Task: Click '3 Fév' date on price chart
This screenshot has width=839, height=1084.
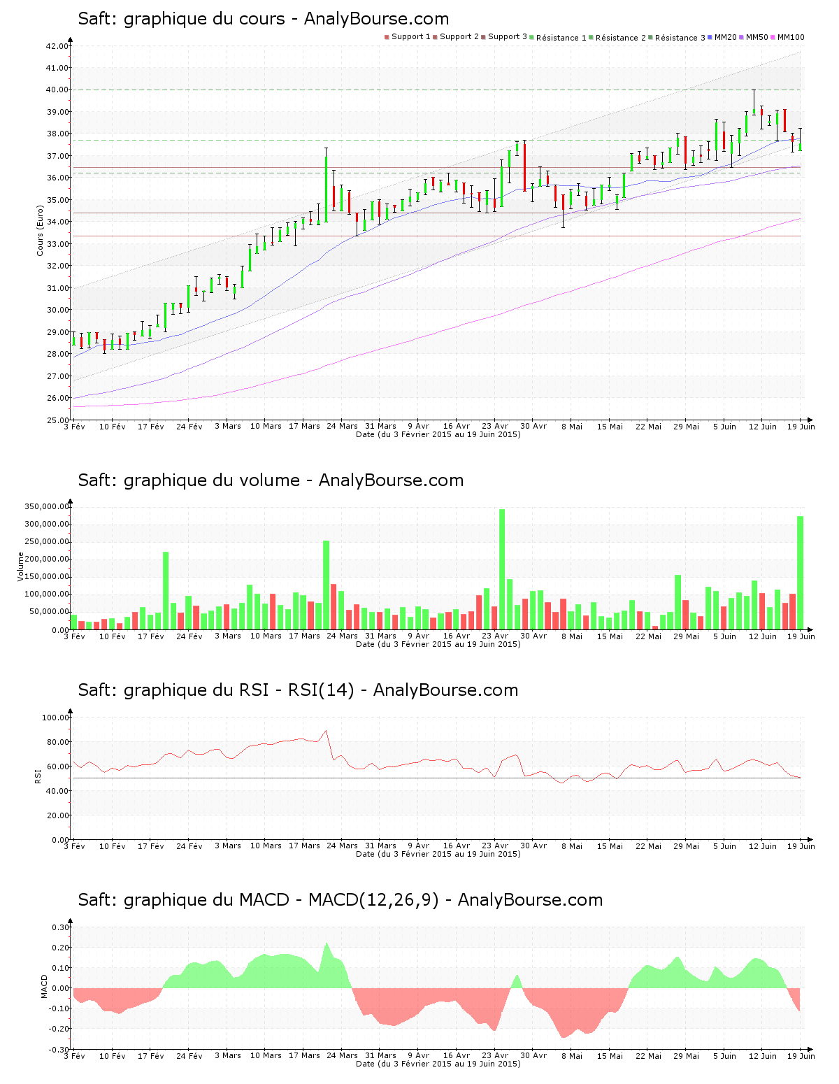Action: click(x=74, y=426)
